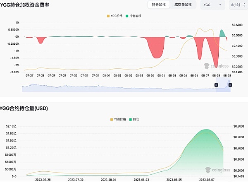Click the green 持仓加权 color swatch
This screenshot has height=183, width=248.
[x=127, y=16]
